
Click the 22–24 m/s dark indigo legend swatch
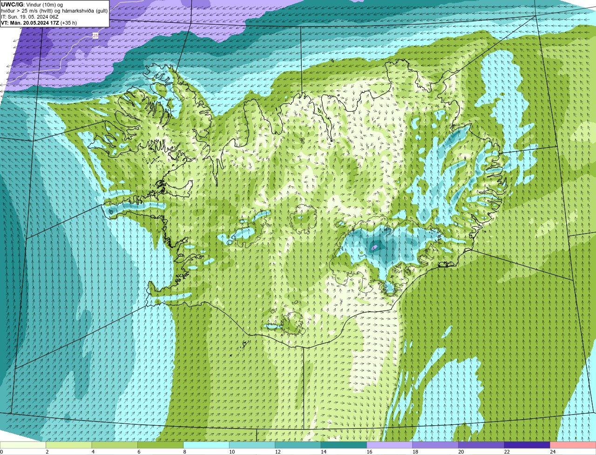(x=527, y=445)
